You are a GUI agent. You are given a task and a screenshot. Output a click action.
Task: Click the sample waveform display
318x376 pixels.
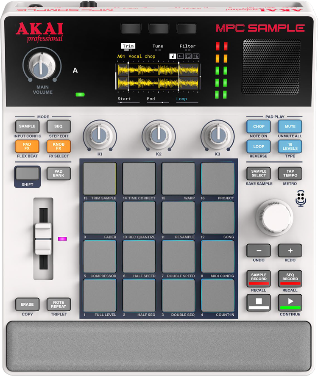click(158, 77)
